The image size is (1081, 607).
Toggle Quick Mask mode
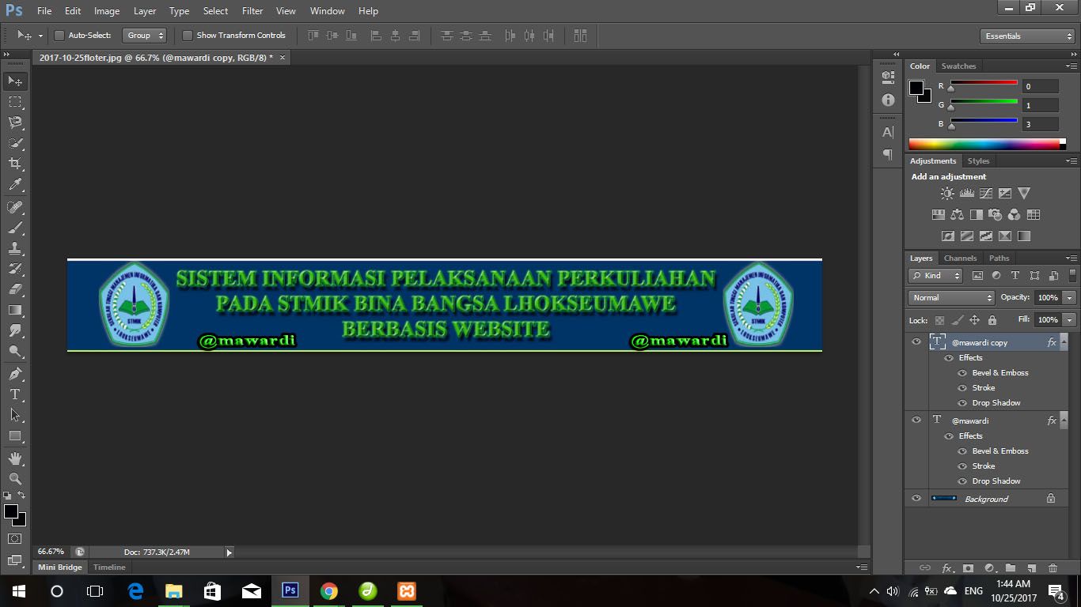pos(15,538)
